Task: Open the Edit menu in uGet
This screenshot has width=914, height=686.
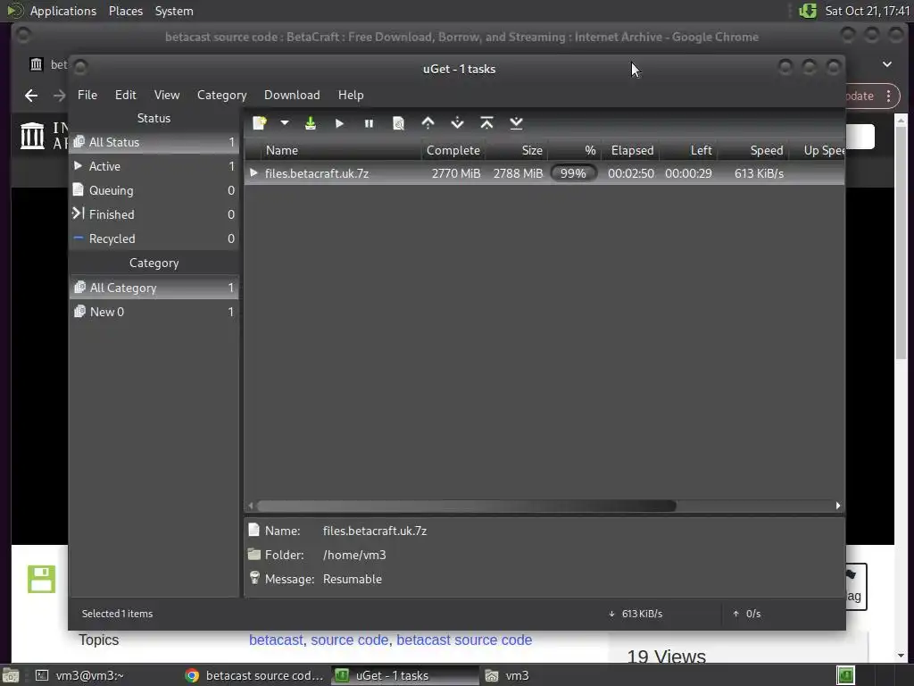Action: [125, 95]
